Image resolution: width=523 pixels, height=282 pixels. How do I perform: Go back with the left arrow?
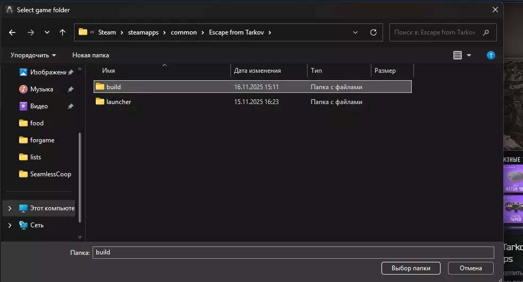pyautogui.click(x=12, y=32)
